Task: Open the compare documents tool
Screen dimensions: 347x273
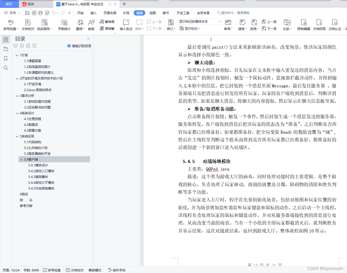Action: 287,25
